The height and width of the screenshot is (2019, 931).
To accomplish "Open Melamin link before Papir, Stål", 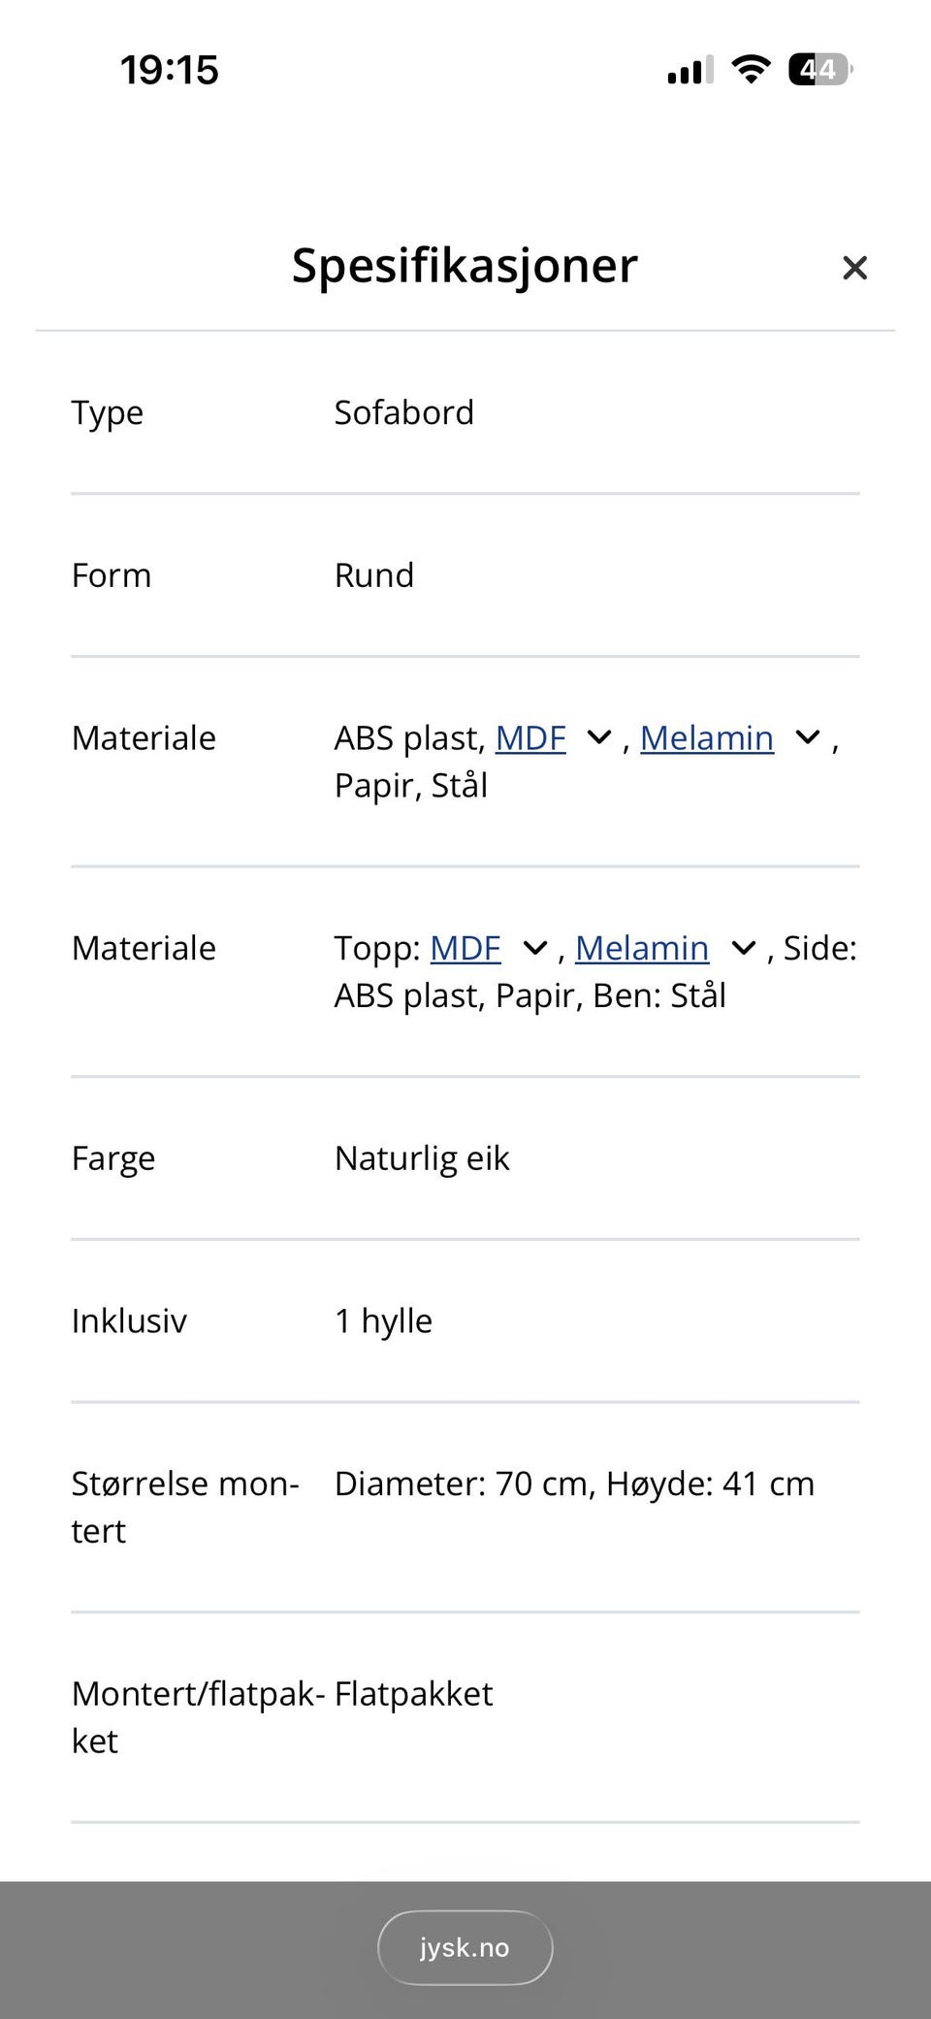I will click(707, 738).
